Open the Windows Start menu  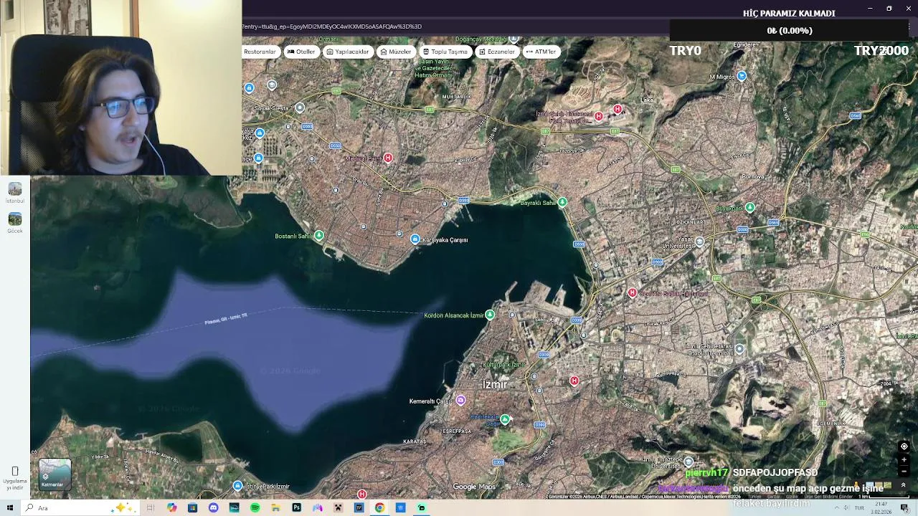(10, 507)
